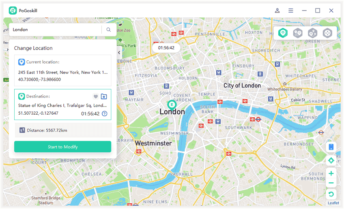344x209 pixels.
Task: Click the PoGoskill app logo
Action: [x=13, y=11]
